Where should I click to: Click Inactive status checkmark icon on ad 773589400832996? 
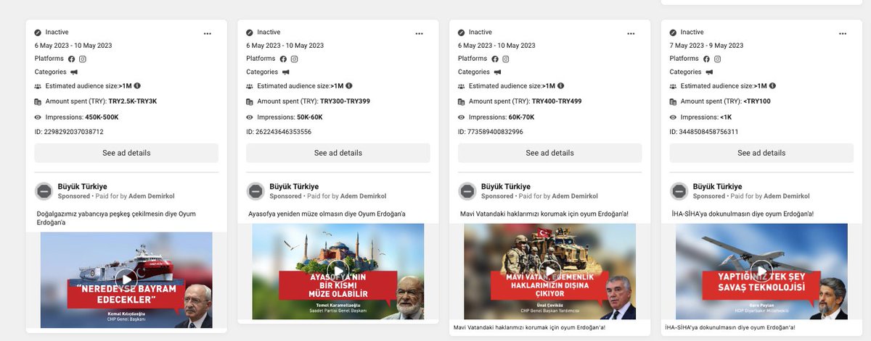(462, 33)
